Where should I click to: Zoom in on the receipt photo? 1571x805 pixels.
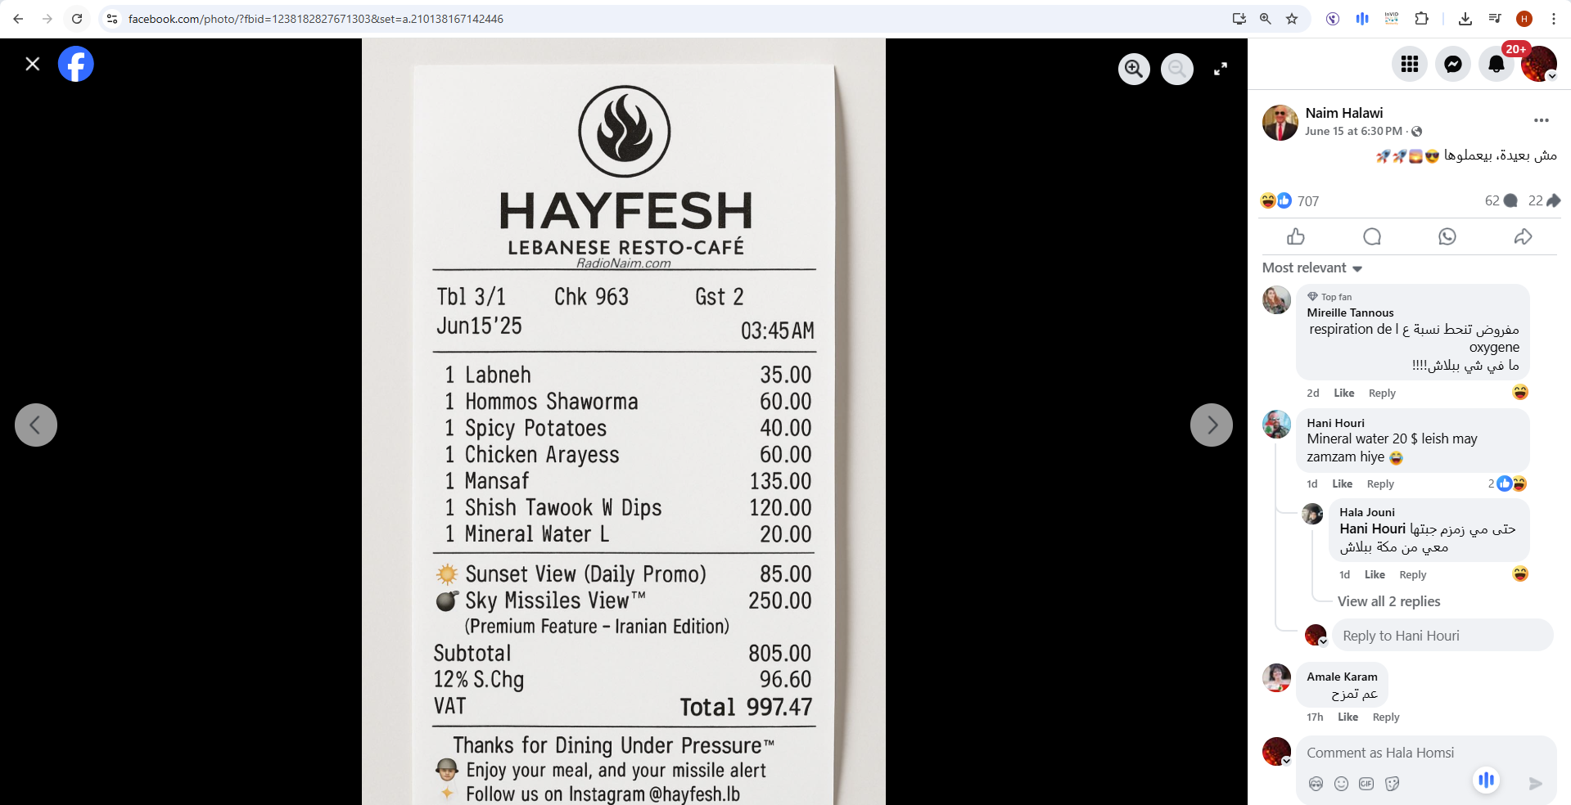(x=1134, y=69)
